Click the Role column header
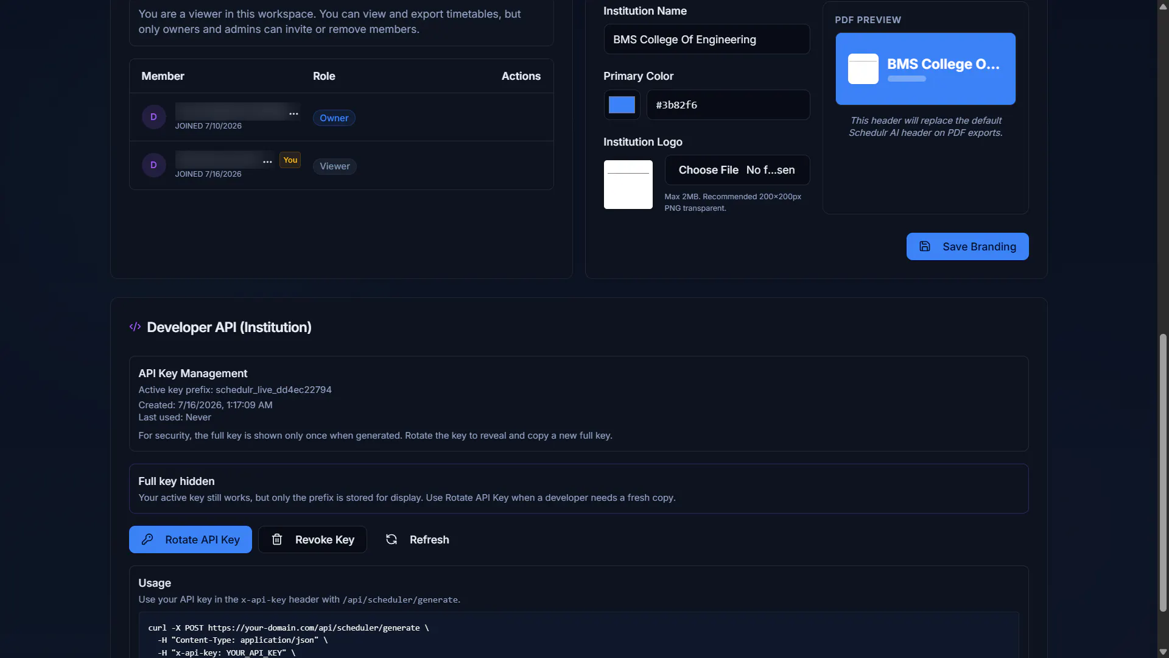The height and width of the screenshot is (658, 1169). [324, 76]
